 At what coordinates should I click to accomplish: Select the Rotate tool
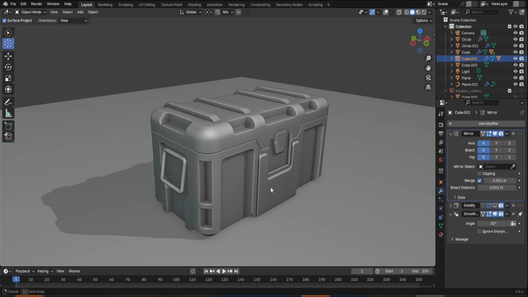[8, 67]
